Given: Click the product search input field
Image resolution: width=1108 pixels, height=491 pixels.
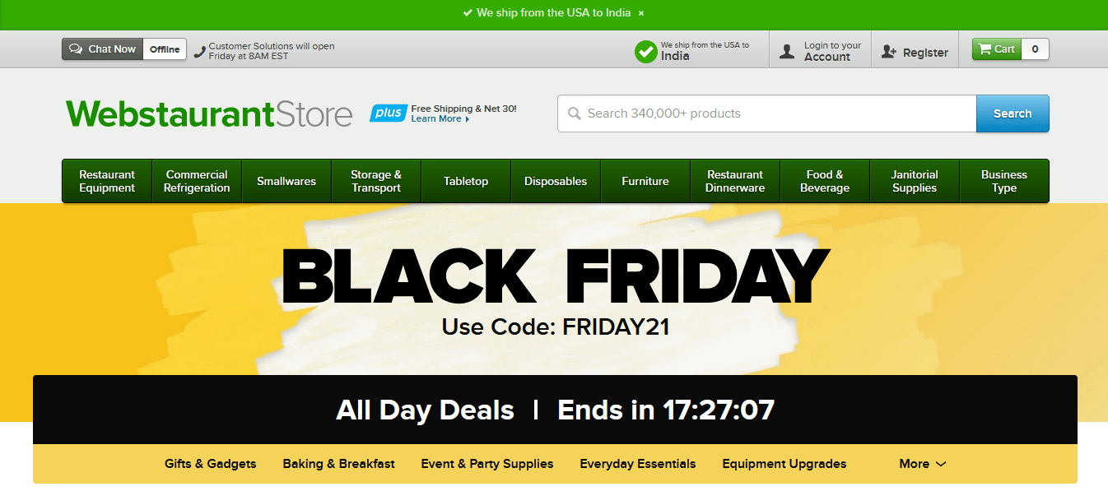Looking at the screenshot, I should [x=767, y=113].
